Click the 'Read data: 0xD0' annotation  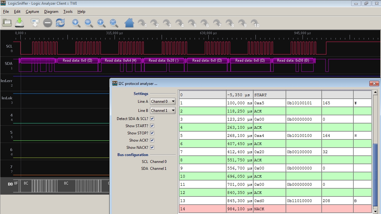coord(293,60)
